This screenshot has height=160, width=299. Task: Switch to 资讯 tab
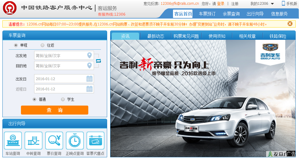point(125,36)
